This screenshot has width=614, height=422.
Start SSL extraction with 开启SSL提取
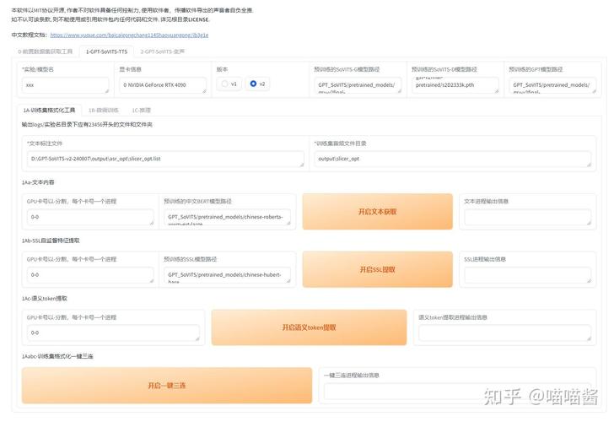tap(378, 269)
